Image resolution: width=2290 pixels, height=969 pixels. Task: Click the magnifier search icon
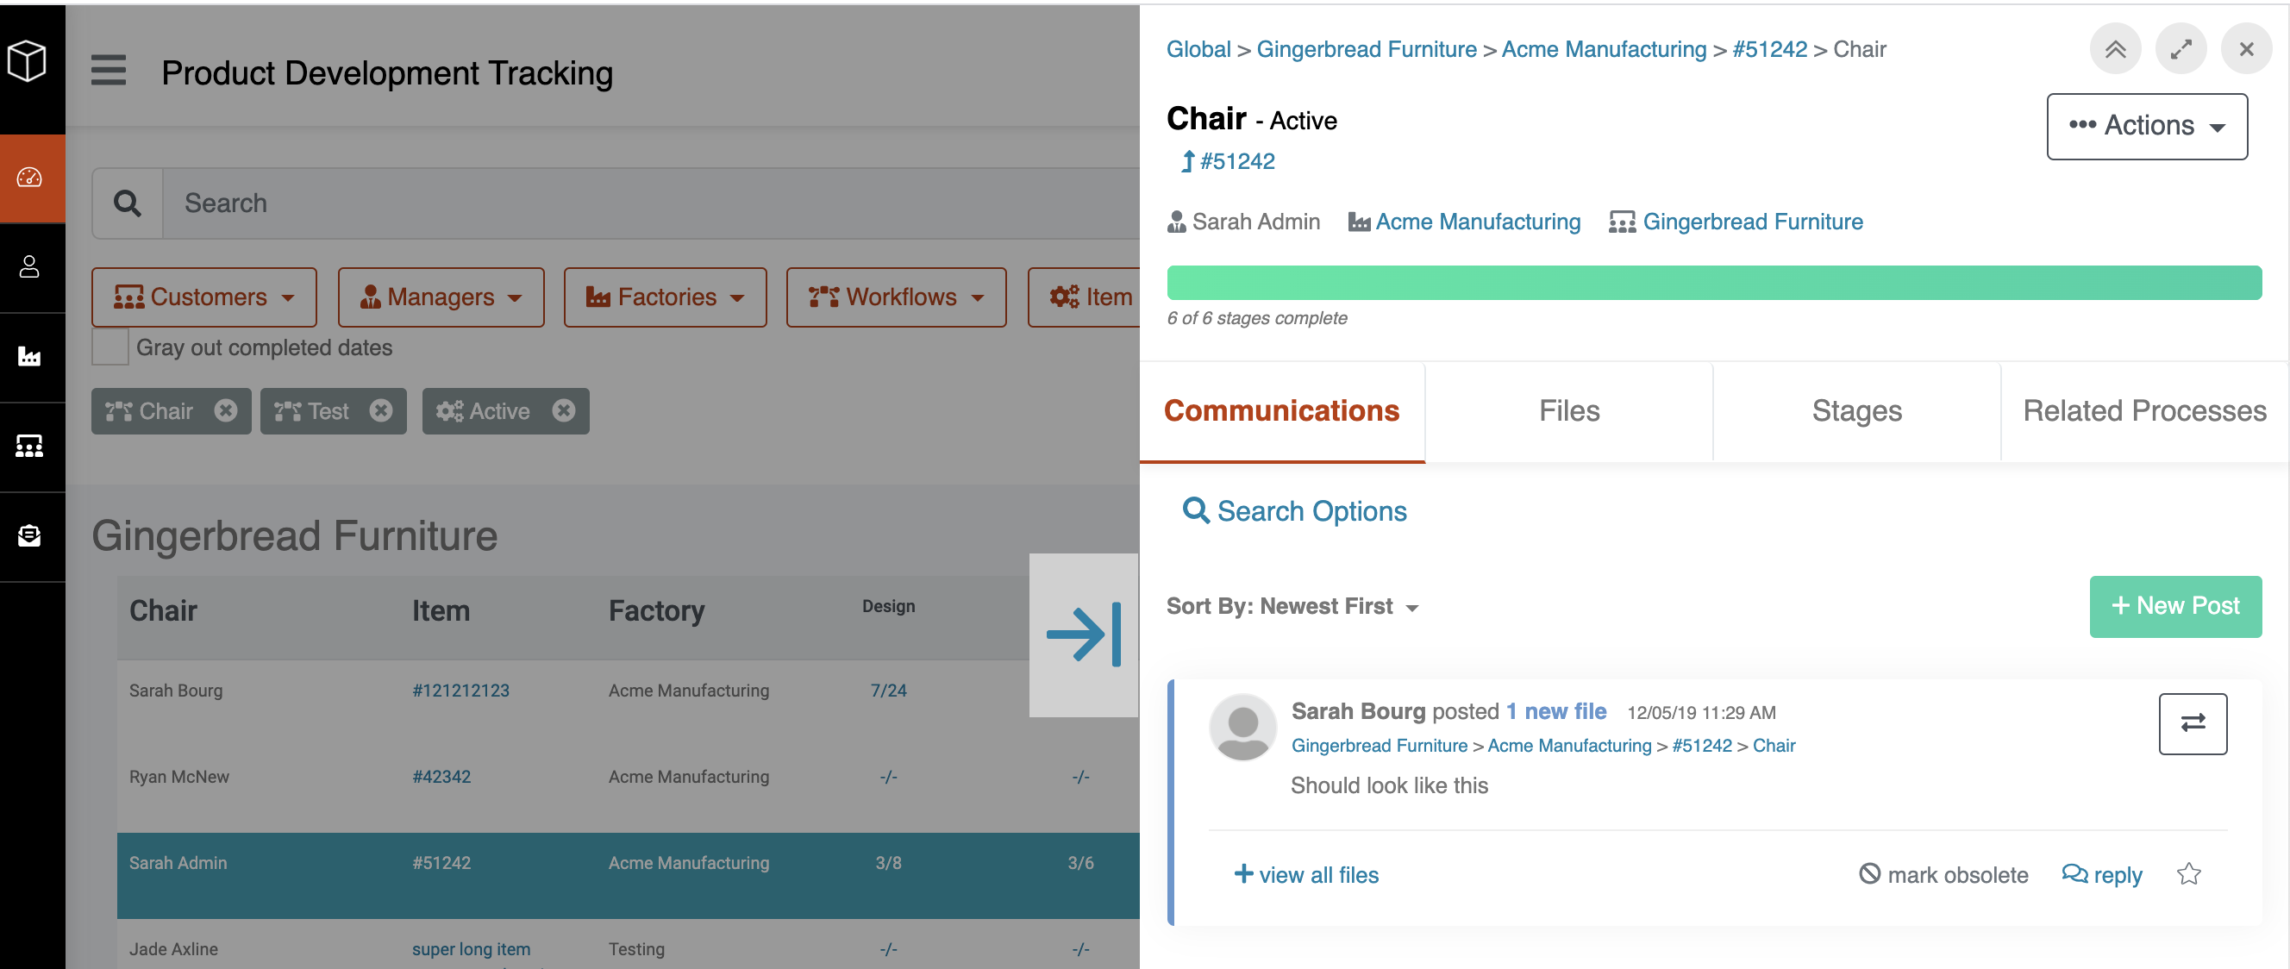coord(127,203)
